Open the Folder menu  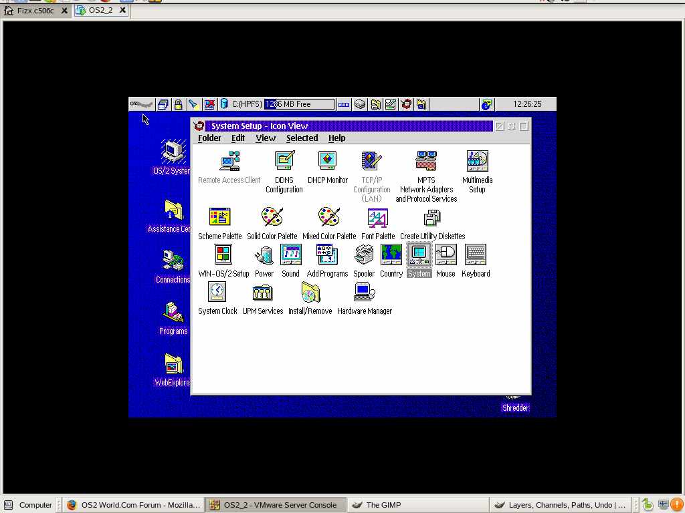click(209, 138)
